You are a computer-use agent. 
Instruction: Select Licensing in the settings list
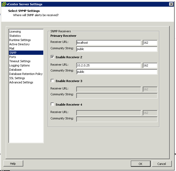click(x=26, y=31)
